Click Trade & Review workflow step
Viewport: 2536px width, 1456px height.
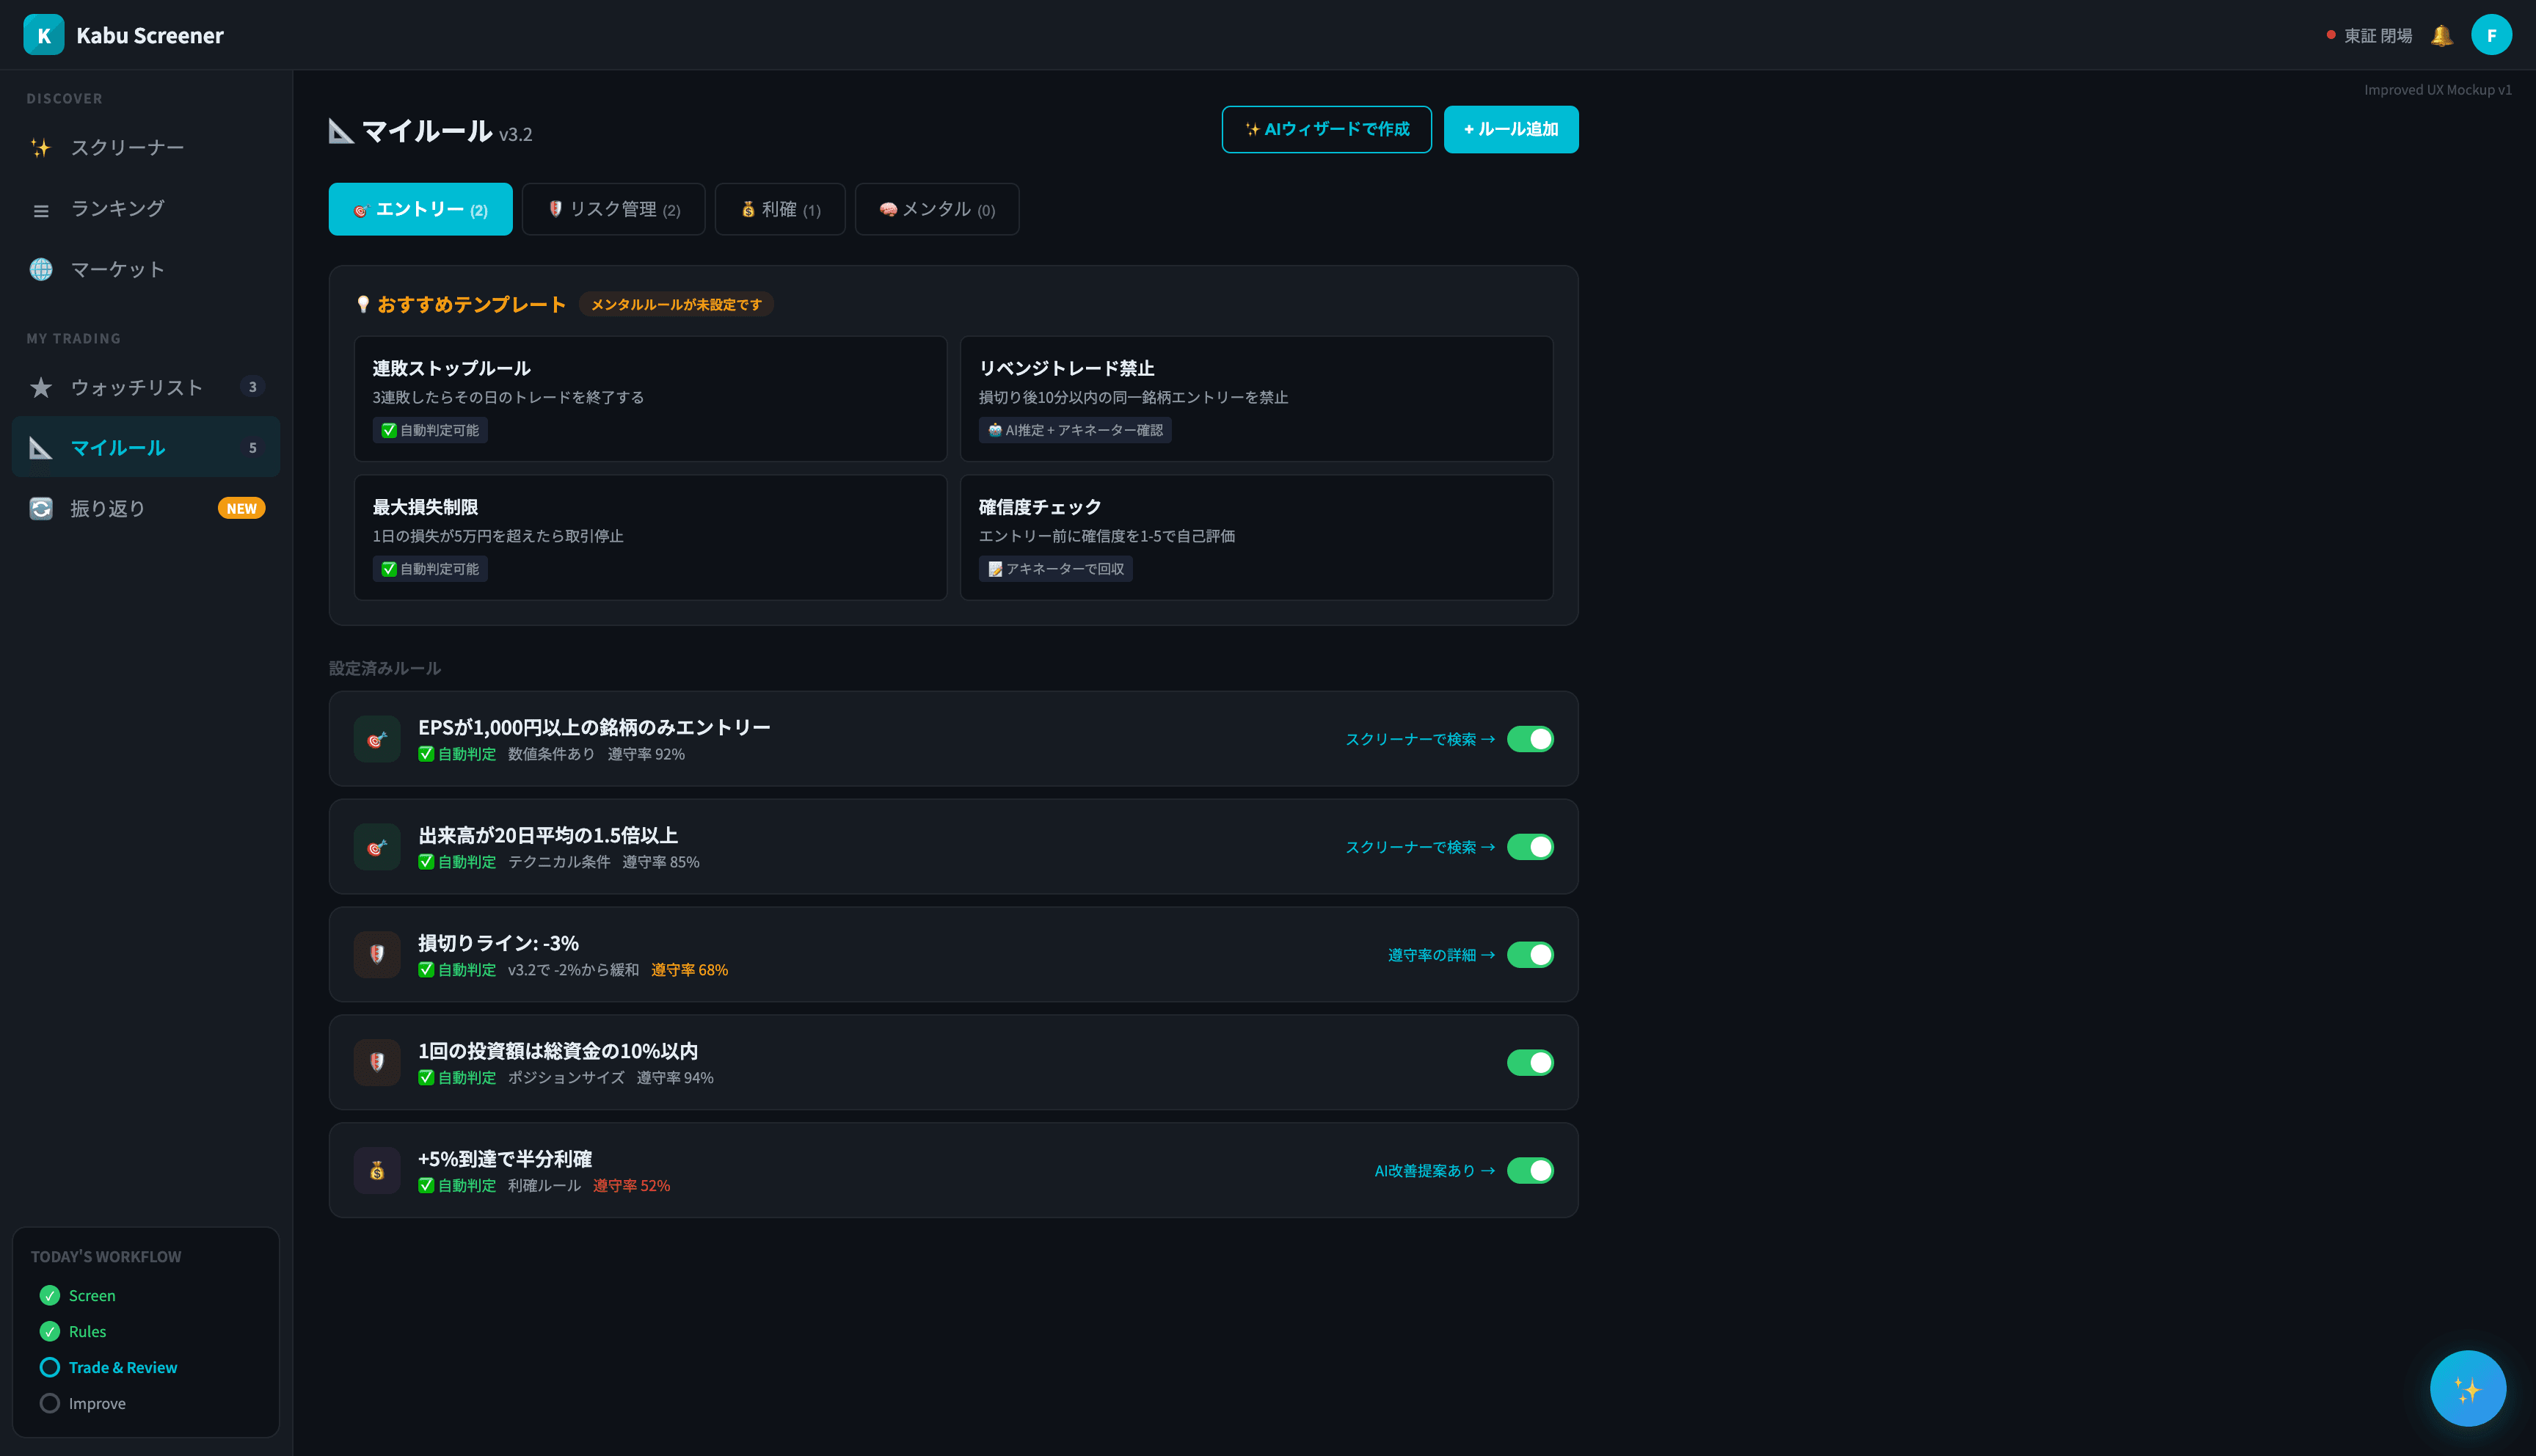point(122,1367)
